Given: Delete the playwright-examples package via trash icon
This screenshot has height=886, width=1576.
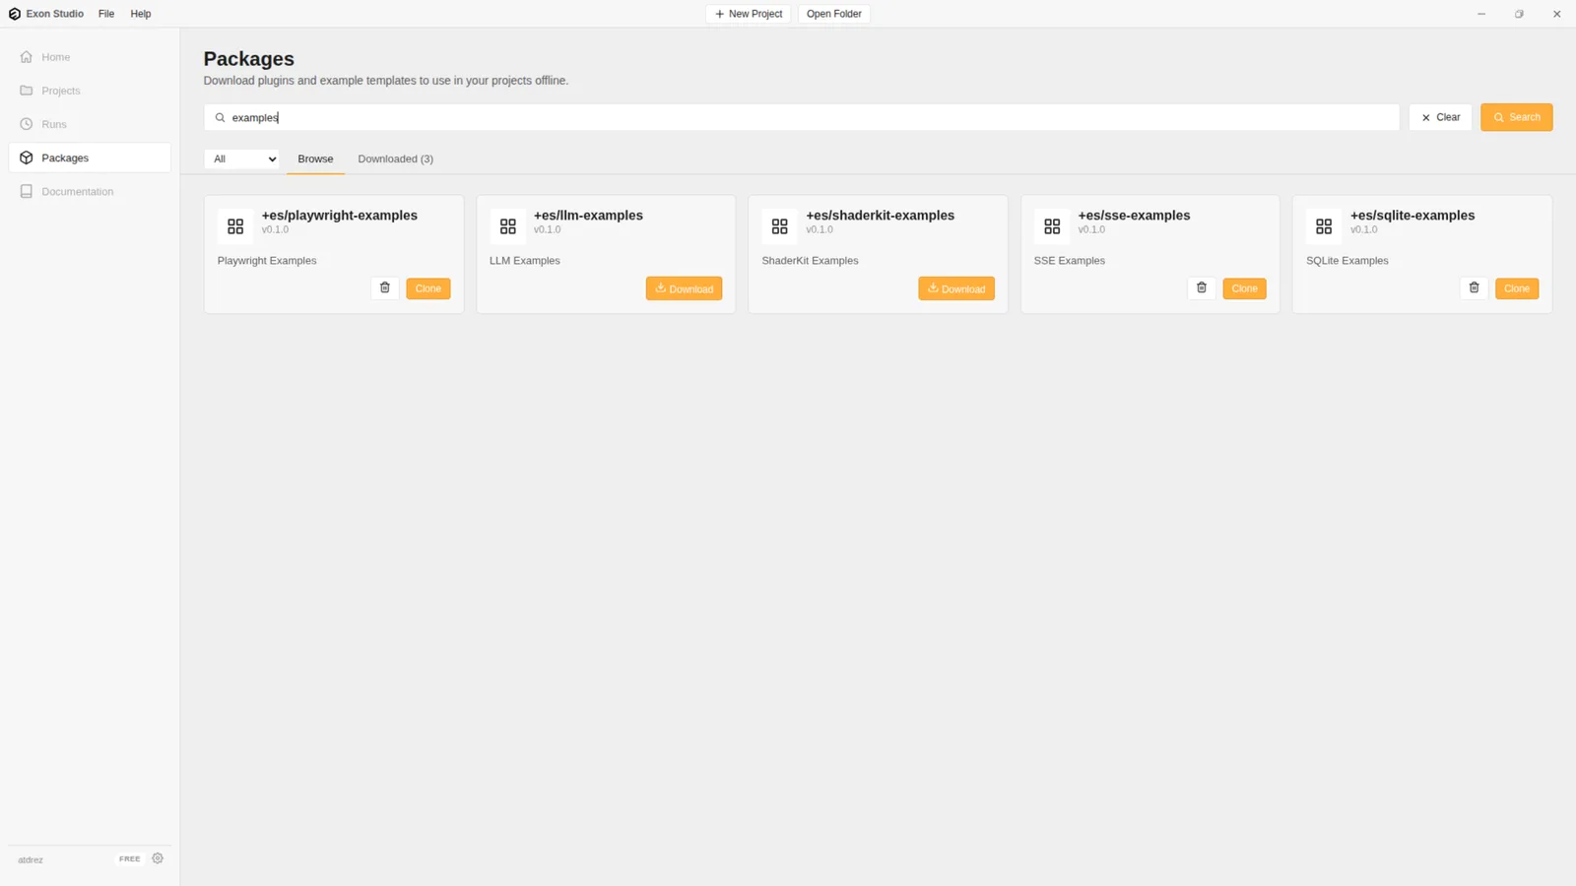Looking at the screenshot, I should coord(385,288).
